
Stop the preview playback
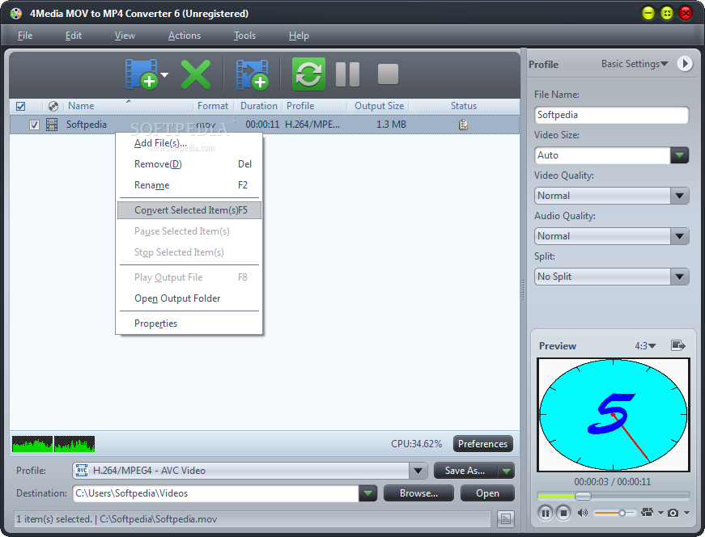point(563,513)
